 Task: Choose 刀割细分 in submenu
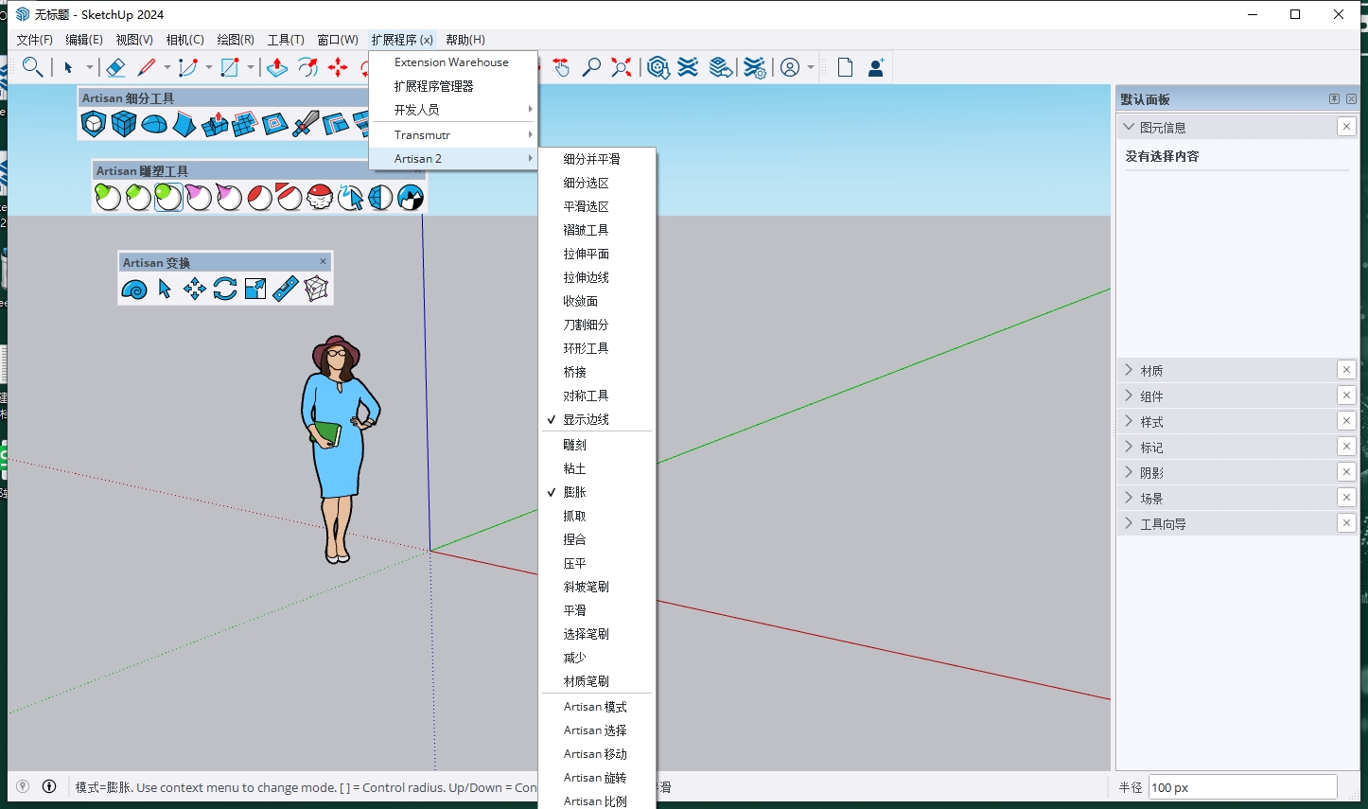(x=597, y=325)
